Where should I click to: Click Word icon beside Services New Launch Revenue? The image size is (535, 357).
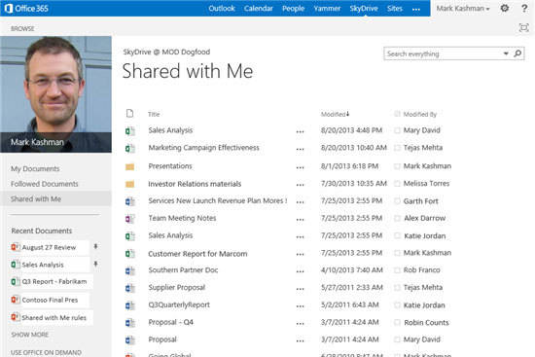point(129,201)
